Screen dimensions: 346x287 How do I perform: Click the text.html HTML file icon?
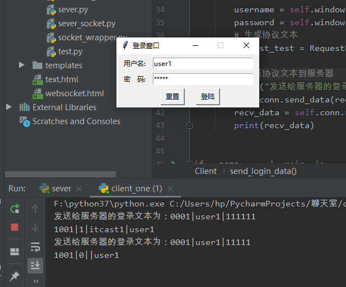[38, 80]
